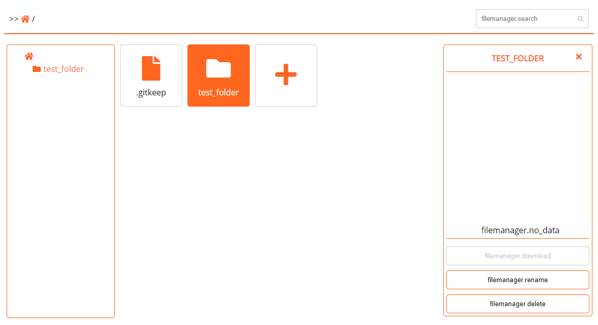Viewport: 598px width, 325px height.
Task: Click the double-arrow breadcrumb toggle
Action: [x=14, y=19]
